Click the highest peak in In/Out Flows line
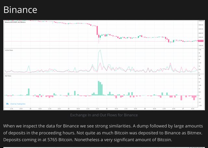This screenshot has height=148, width=208. pos(100,50)
